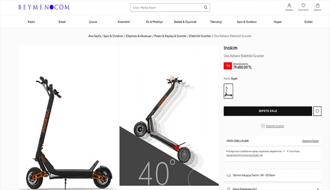Click the Beymen.com logo
Screen dimensions: 330x190
click(x=44, y=7)
